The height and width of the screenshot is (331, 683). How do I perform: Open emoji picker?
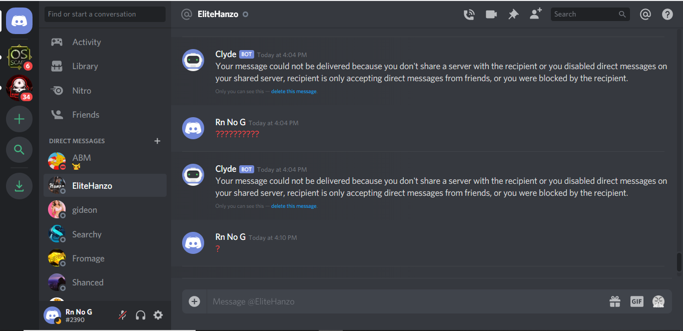pyautogui.click(x=658, y=301)
